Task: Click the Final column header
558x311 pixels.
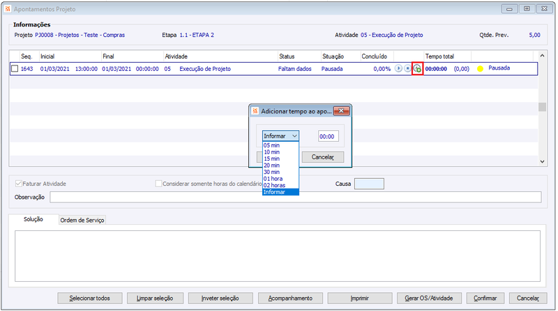Action: point(133,56)
